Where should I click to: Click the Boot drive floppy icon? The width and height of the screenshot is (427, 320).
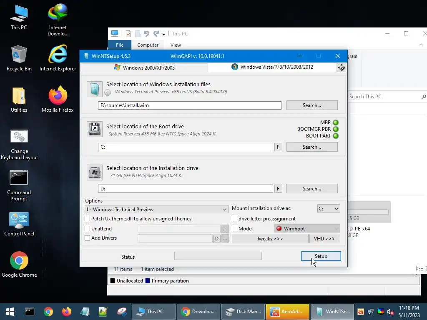95,129
